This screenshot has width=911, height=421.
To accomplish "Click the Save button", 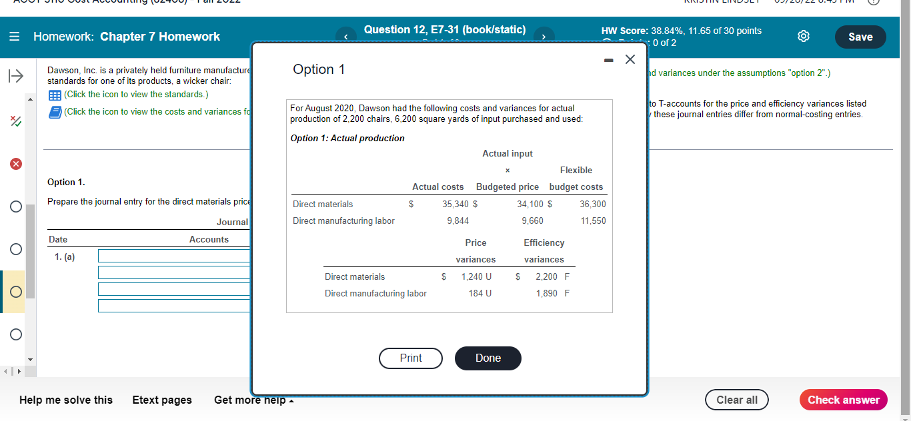I will (860, 37).
